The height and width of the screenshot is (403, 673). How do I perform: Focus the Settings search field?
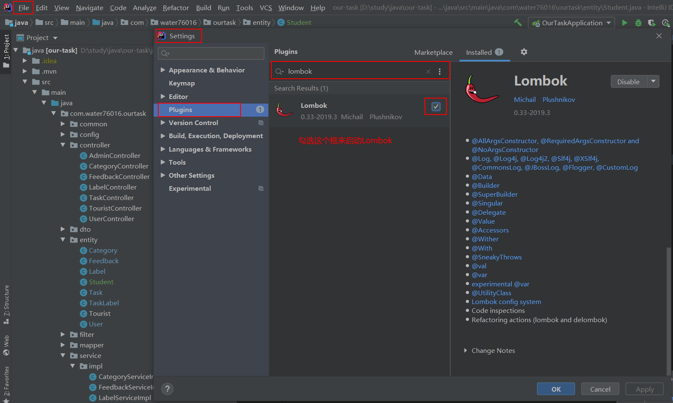coord(211,53)
